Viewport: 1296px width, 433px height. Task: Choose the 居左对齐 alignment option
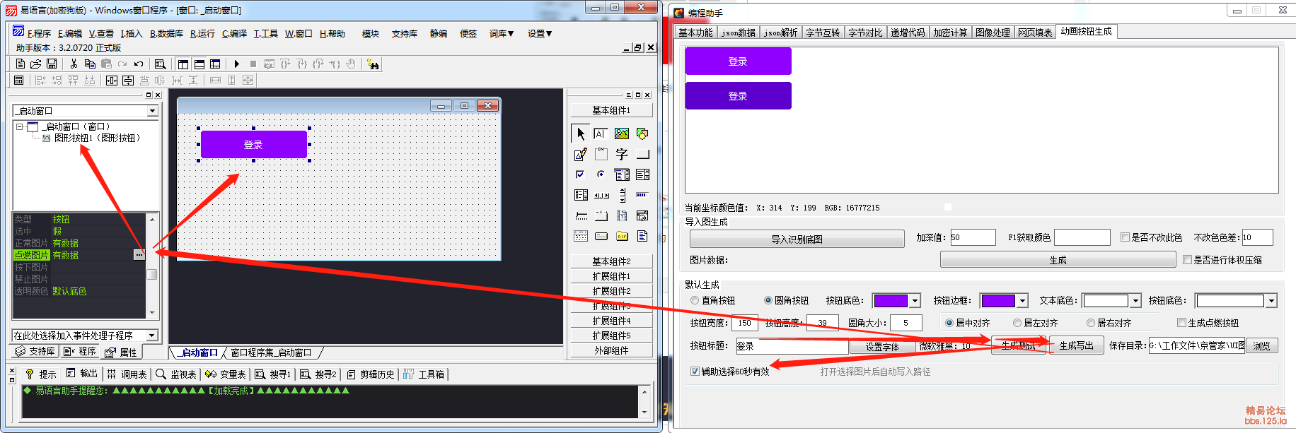pos(1017,323)
